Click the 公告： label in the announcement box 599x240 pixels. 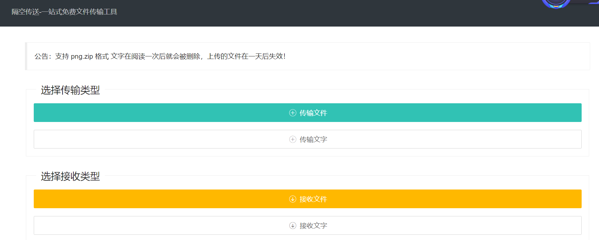43,56
